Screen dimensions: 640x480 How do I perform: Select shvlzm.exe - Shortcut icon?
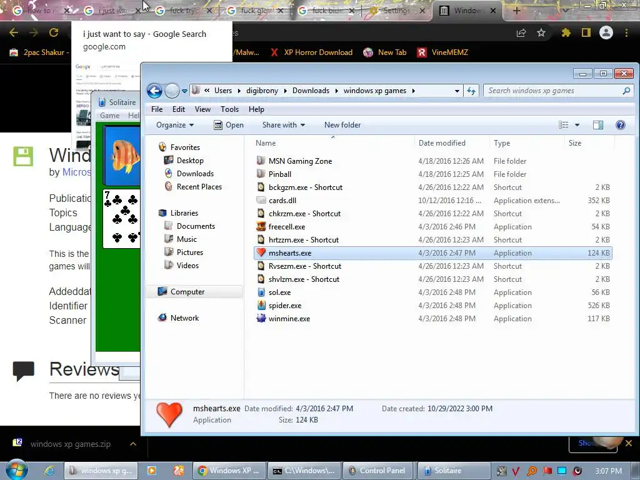point(261,279)
